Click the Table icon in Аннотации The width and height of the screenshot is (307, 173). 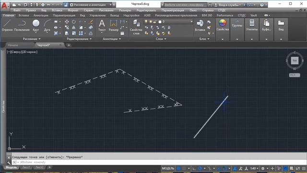[122, 33]
